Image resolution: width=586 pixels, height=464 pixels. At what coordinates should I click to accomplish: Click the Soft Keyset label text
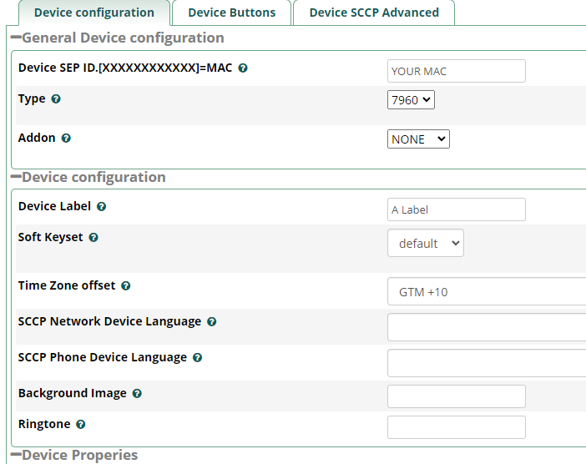[50, 237]
